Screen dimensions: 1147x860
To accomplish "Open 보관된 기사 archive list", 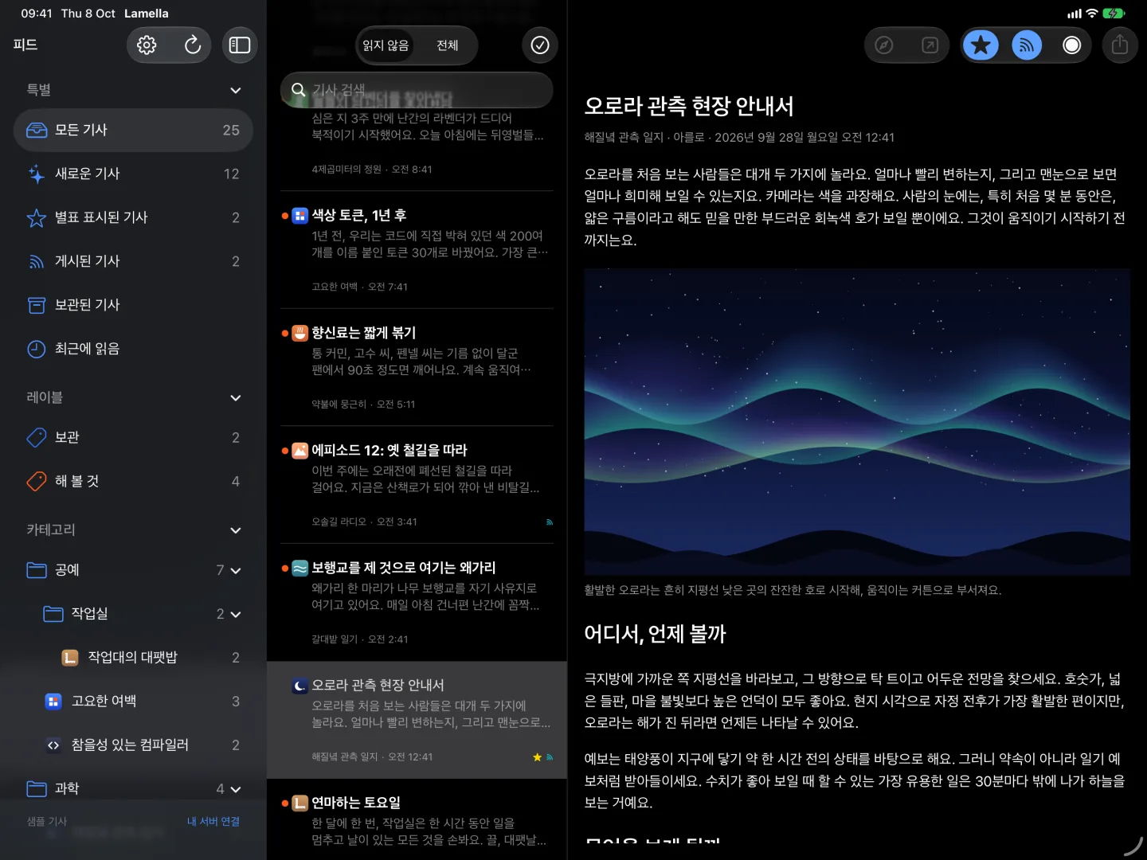I will point(133,305).
